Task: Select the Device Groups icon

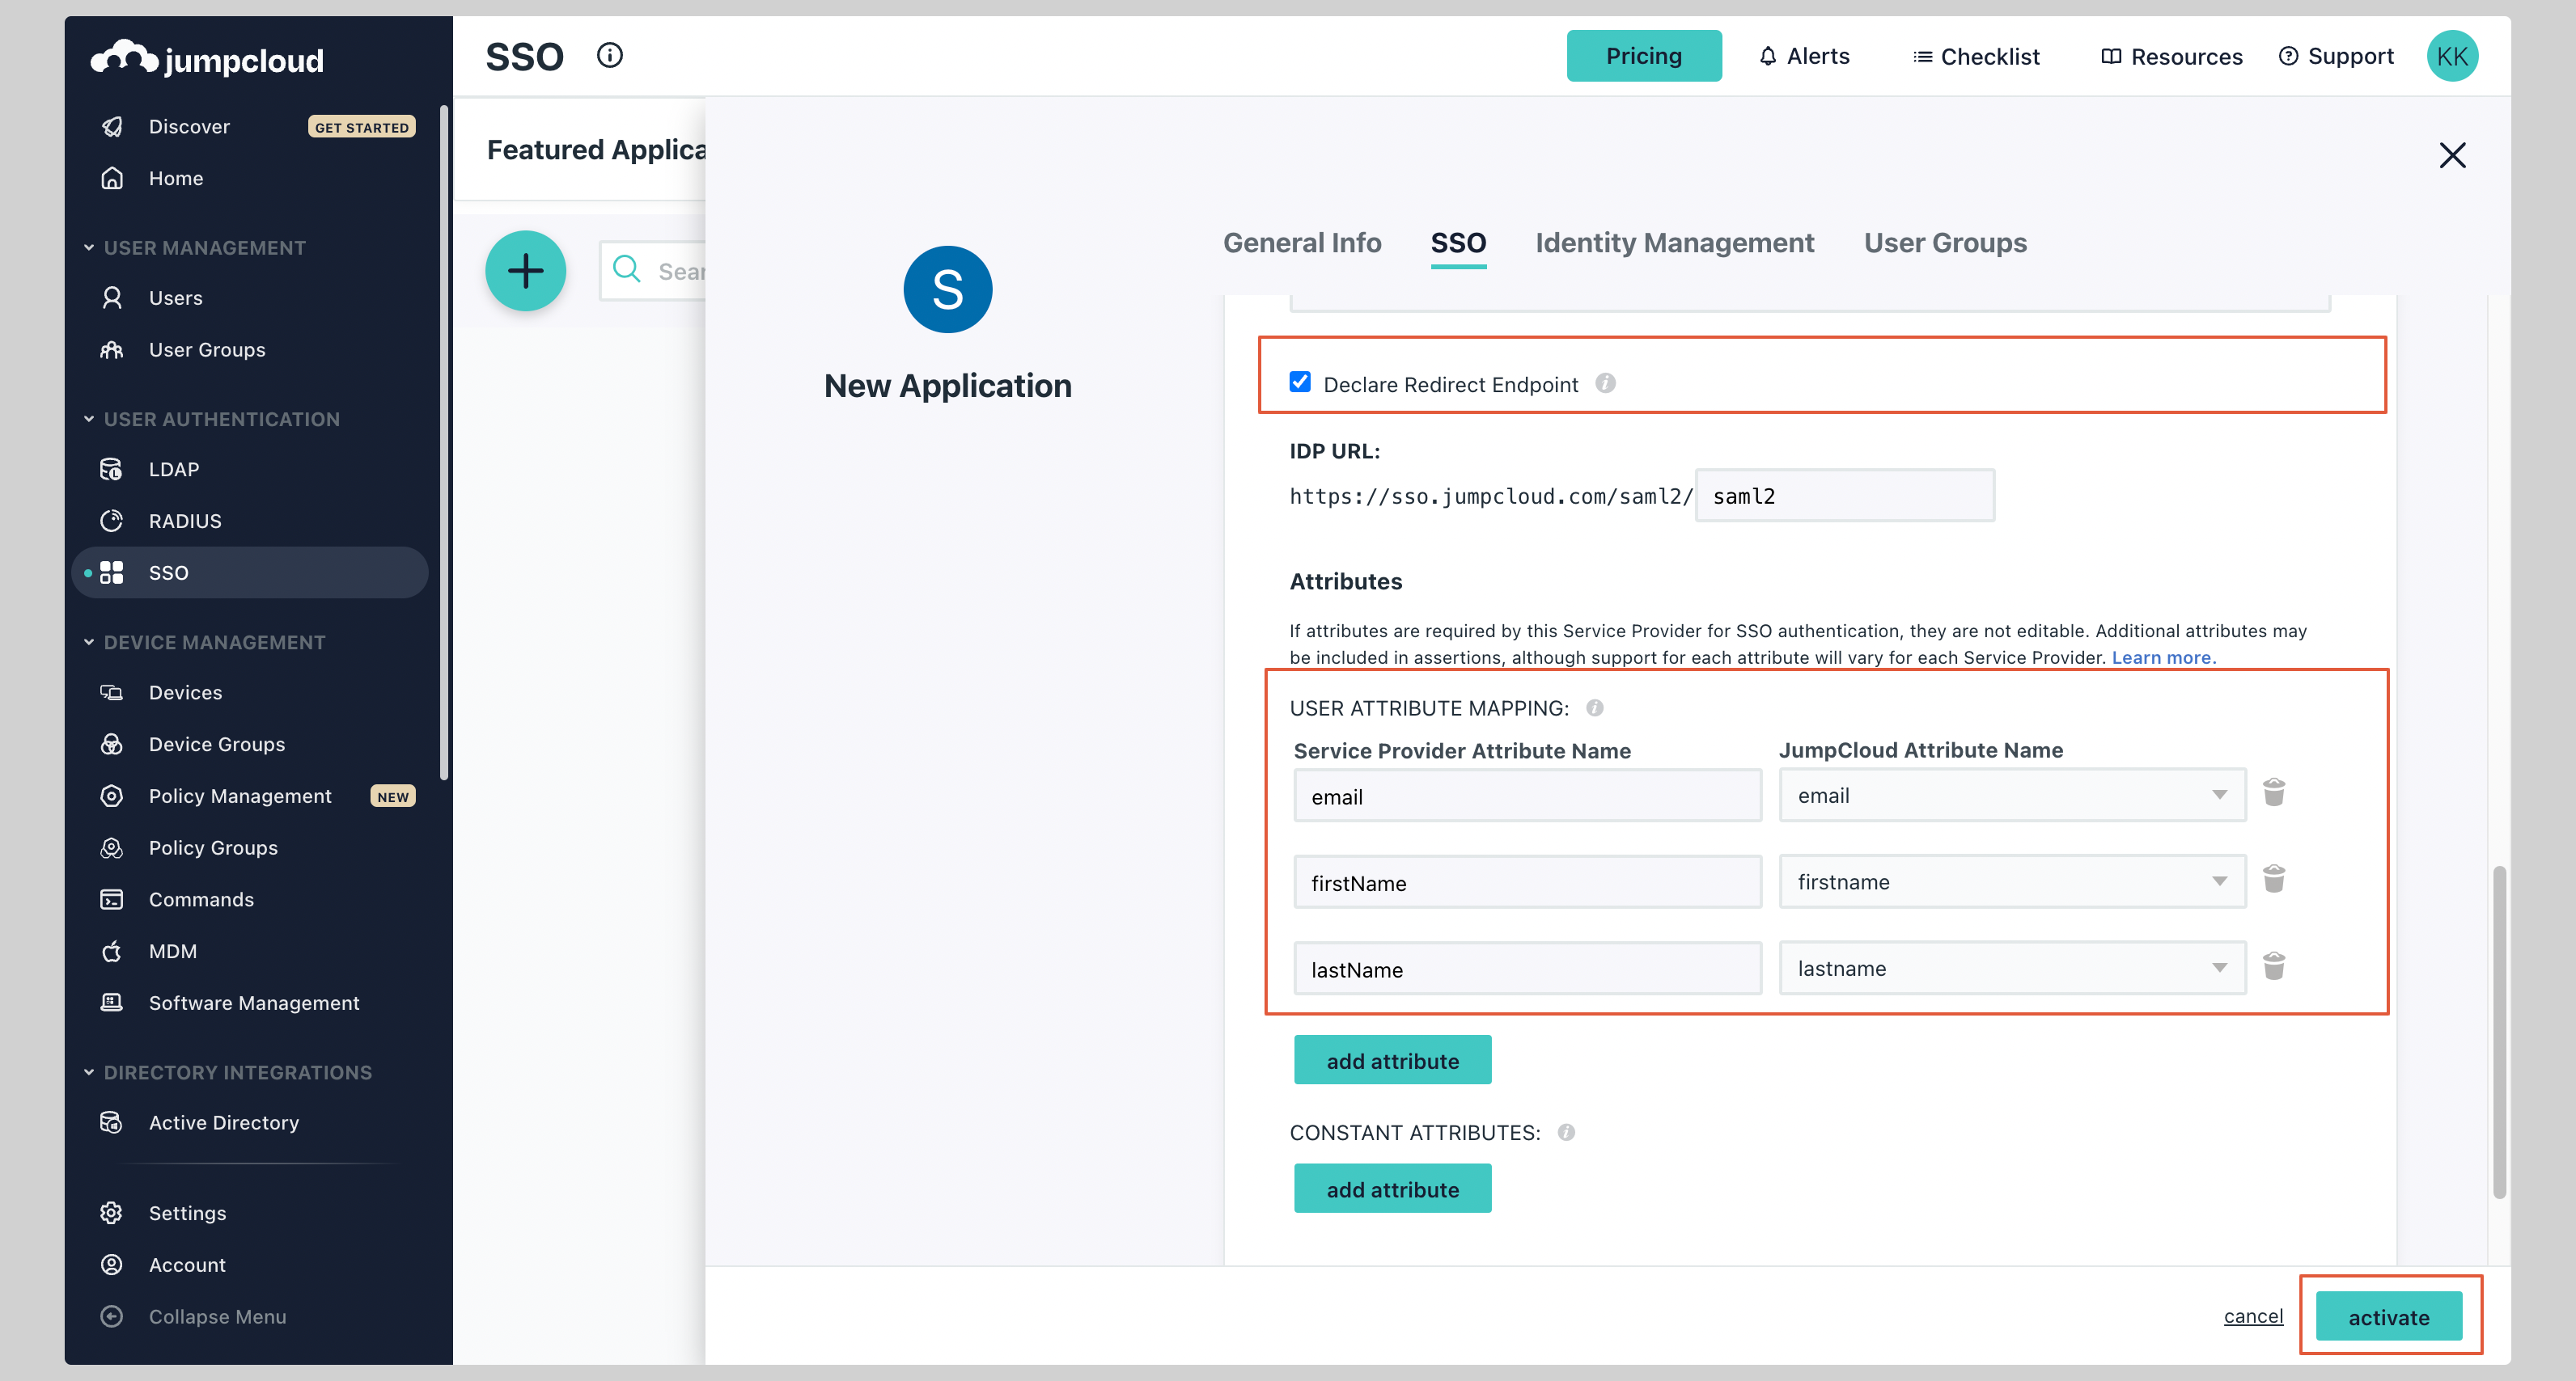Action: (112, 744)
